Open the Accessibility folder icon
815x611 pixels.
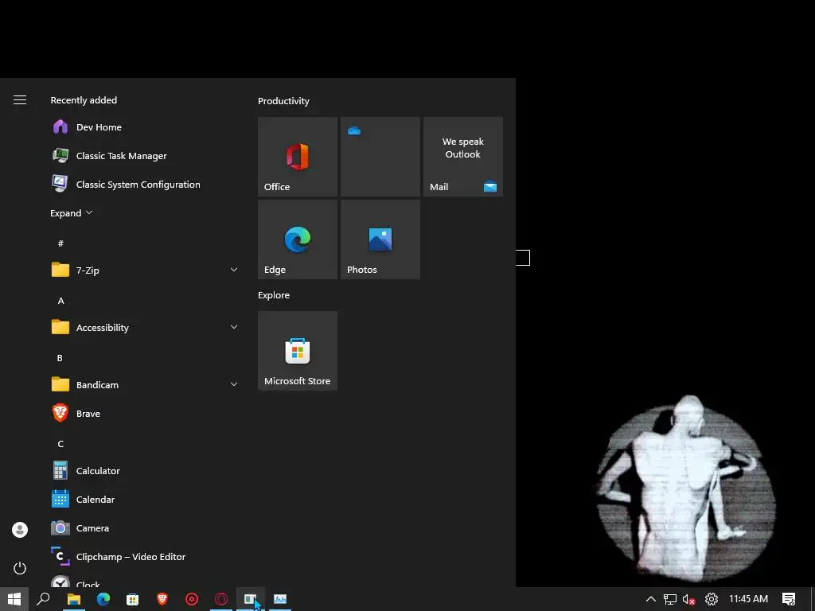(x=60, y=327)
